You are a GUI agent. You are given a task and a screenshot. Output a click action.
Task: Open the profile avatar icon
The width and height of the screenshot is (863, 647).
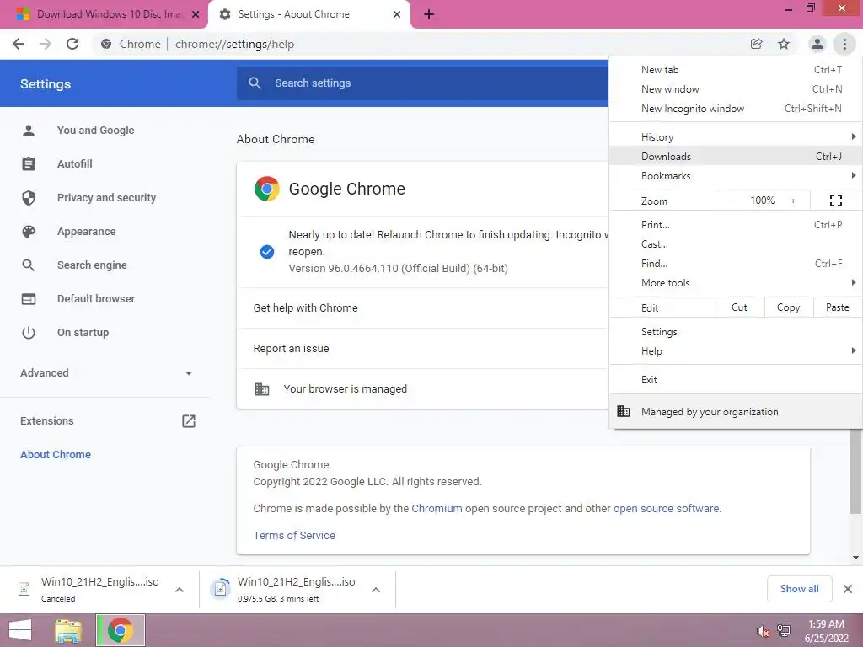[817, 44]
